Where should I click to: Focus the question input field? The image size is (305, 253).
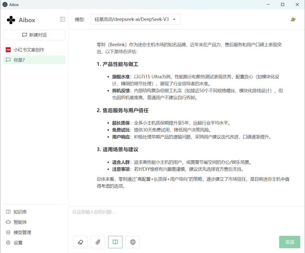point(186,220)
